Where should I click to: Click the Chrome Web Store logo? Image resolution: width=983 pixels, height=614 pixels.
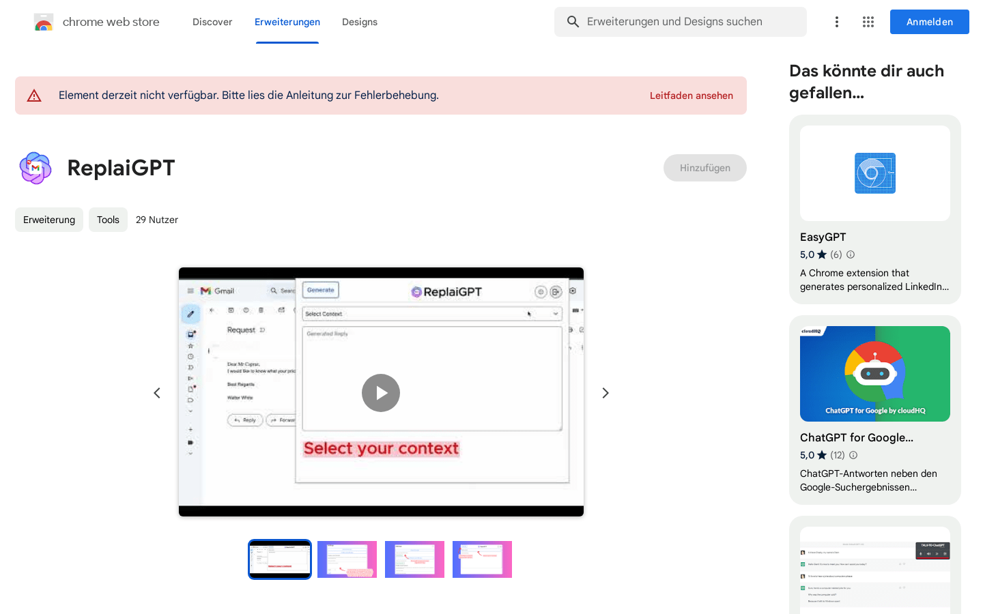pyautogui.click(x=44, y=22)
